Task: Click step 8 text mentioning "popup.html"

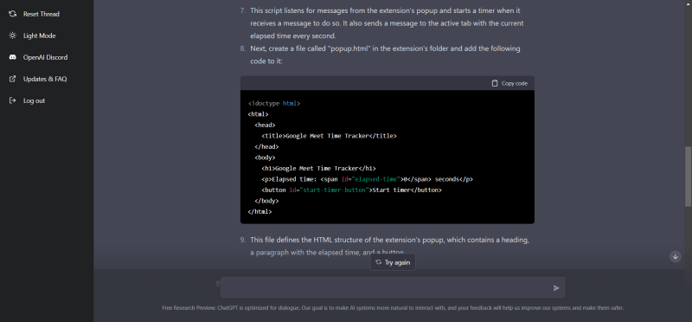Action: [x=385, y=55]
